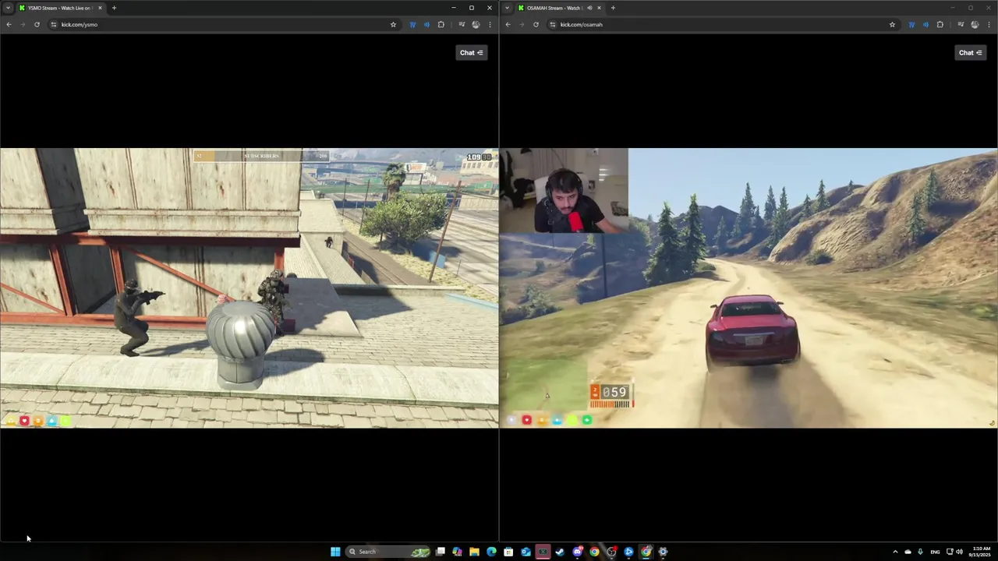
Task: Open the profile avatar in OSAMAH window
Action: tap(975, 24)
